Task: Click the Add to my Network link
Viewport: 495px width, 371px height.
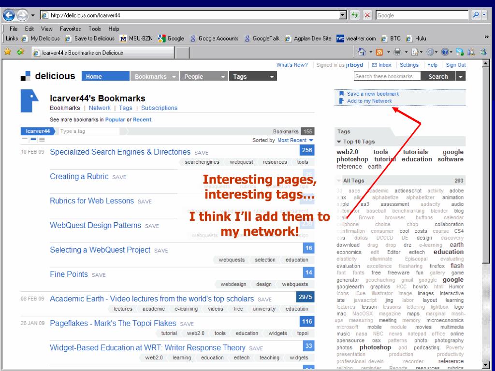Action: (369, 101)
